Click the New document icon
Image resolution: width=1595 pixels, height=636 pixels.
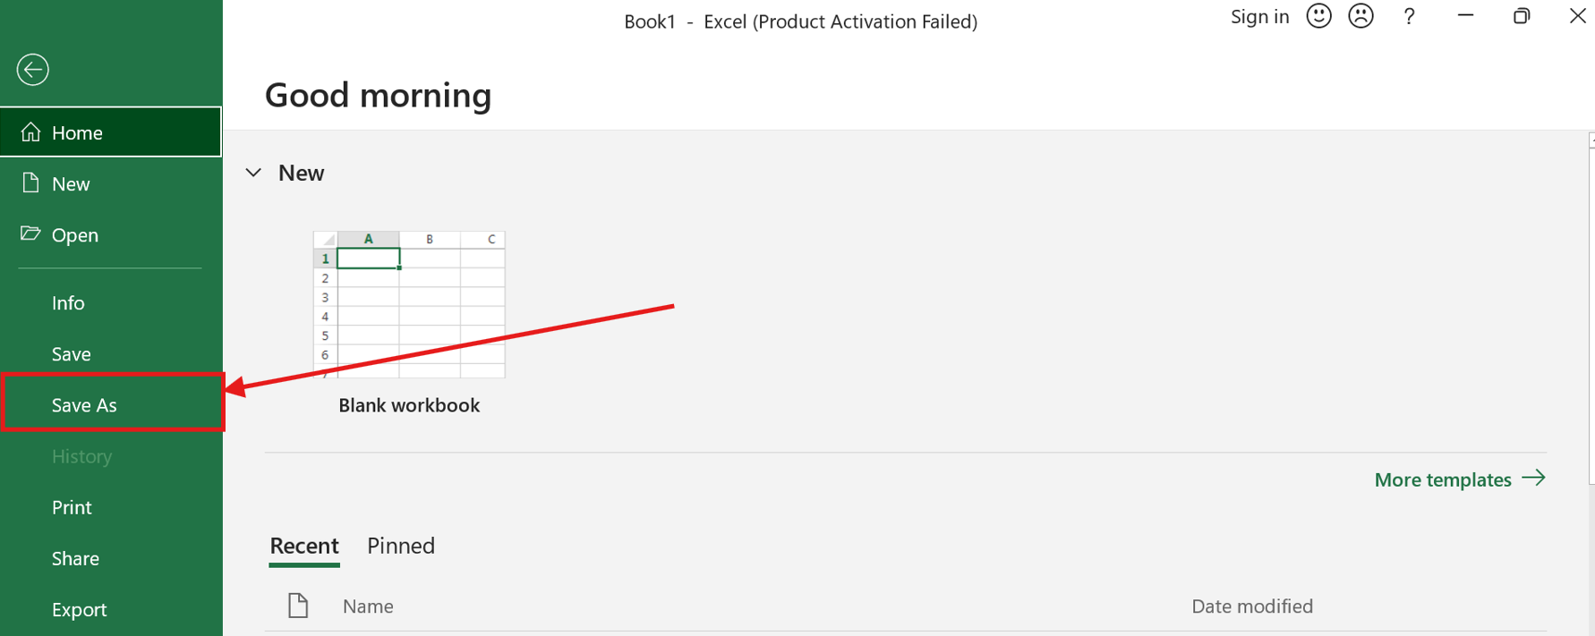[31, 183]
